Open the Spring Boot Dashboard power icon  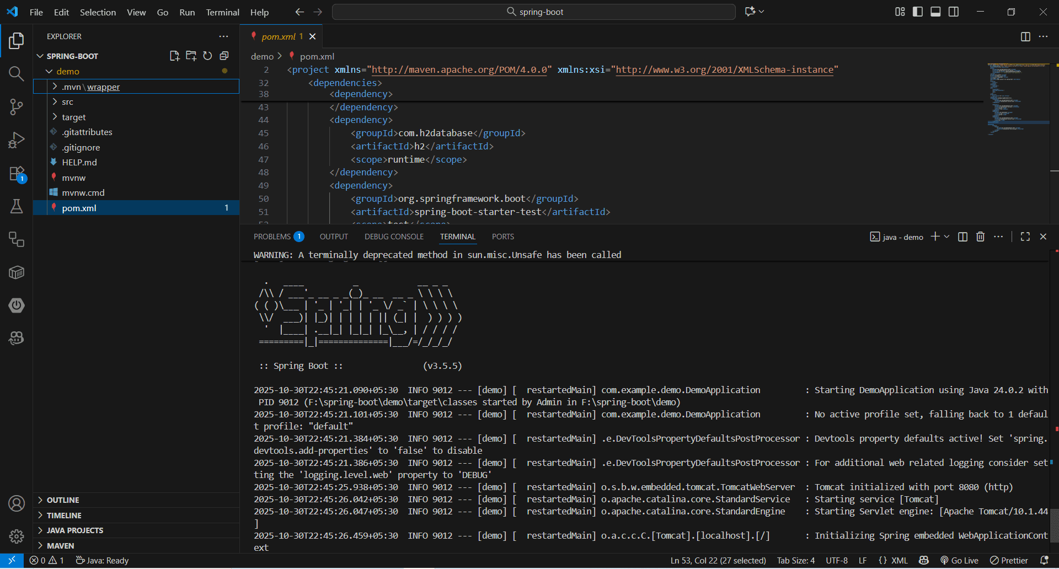coord(17,305)
